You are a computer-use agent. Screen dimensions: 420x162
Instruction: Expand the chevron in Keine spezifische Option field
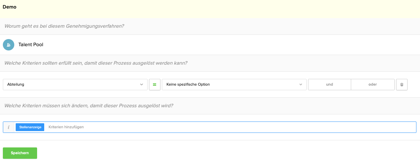[x=301, y=85]
